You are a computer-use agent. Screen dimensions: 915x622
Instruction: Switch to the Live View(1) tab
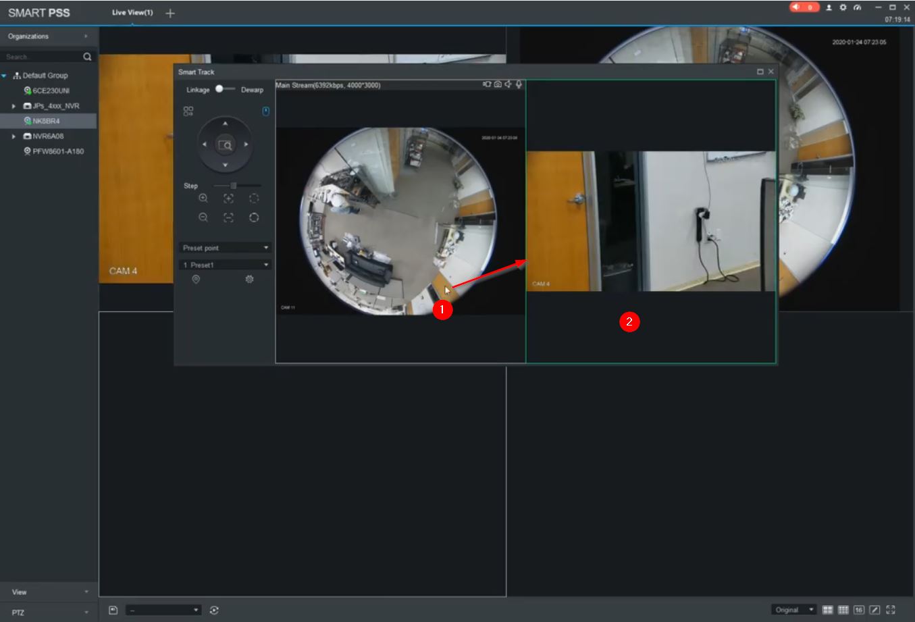pos(132,13)
